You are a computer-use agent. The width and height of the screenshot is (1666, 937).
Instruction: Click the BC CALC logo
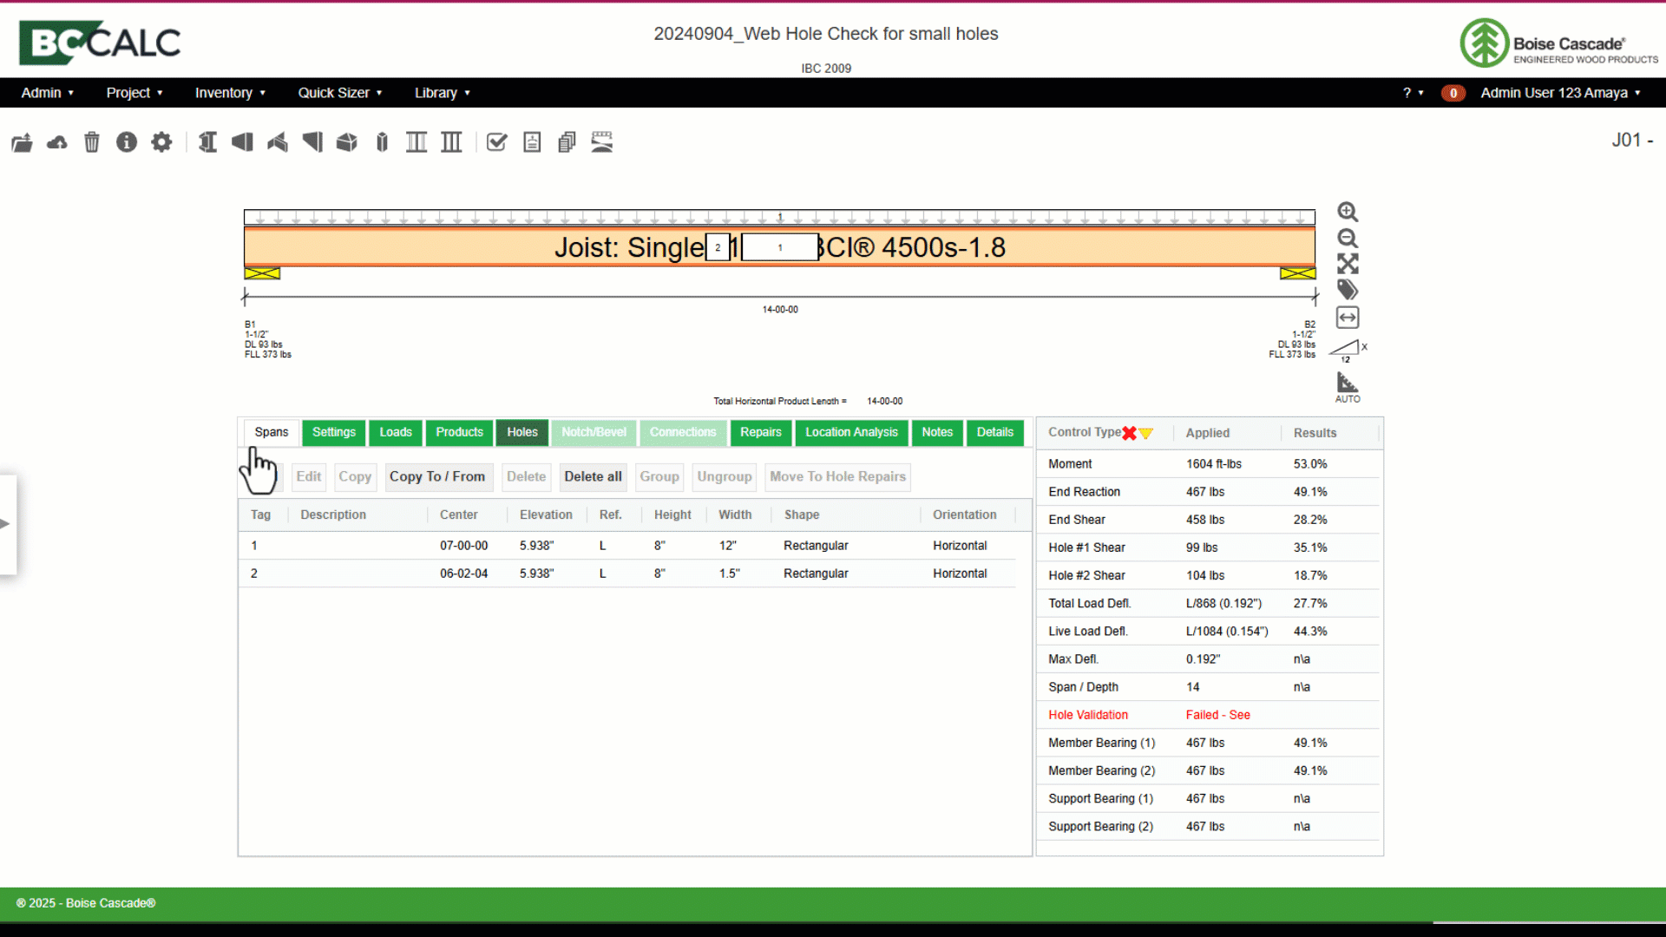click(100, 42)
